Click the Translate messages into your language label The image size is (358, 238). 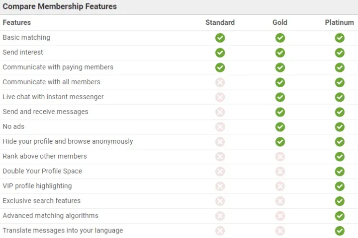63,231
